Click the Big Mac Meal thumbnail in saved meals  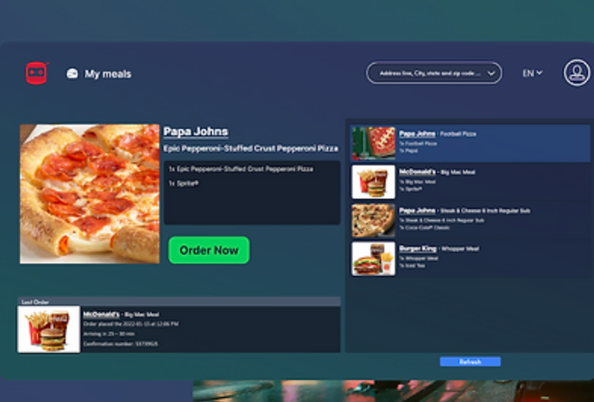coord(372,181)
